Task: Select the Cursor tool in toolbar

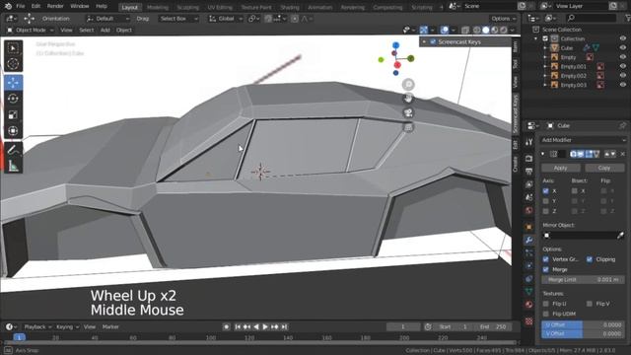Action: [x=13, y=63]
